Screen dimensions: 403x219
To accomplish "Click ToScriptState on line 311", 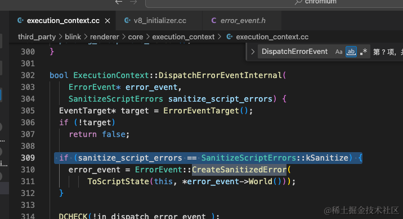I will click(x=118, y=181).
